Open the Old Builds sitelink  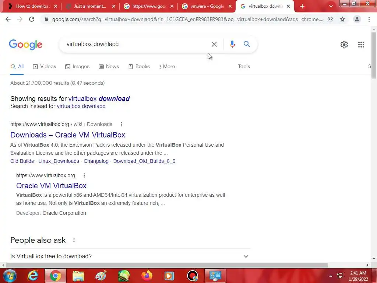point(22,161)
